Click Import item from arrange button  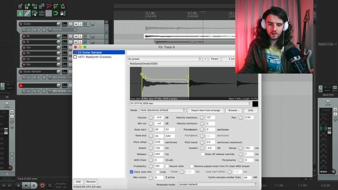coord(205,110)
